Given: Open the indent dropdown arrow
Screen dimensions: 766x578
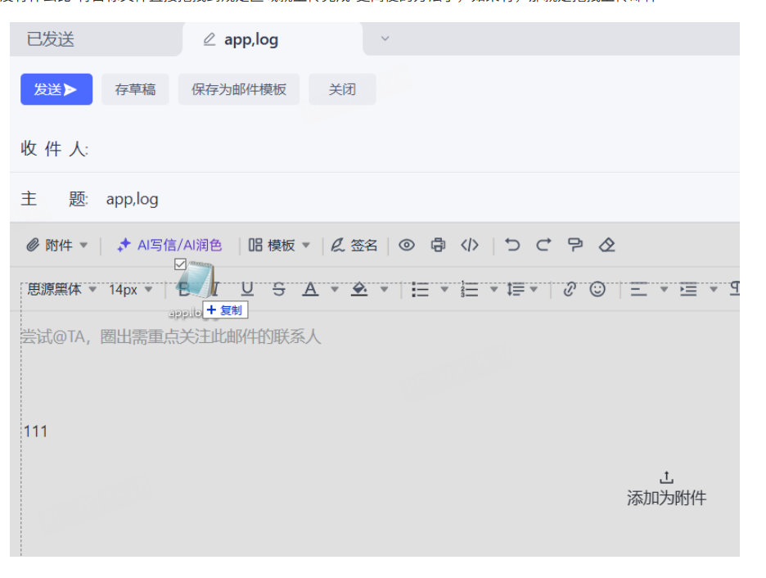Looking at the screenshot, I should 714,289.
